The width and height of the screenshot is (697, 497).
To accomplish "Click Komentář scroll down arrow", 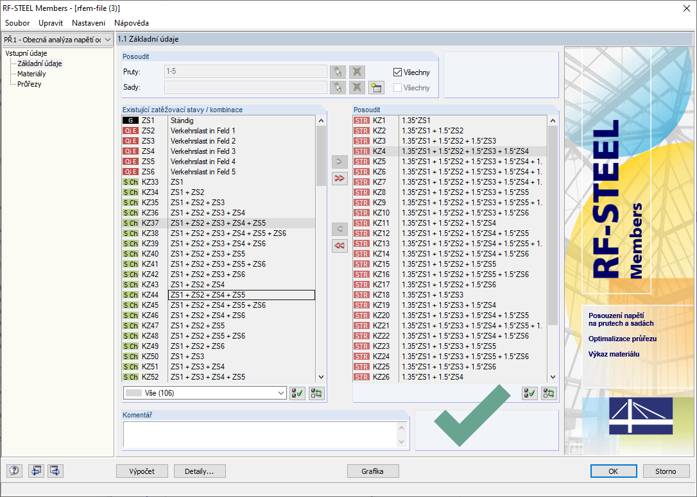I will coord(401,441).
